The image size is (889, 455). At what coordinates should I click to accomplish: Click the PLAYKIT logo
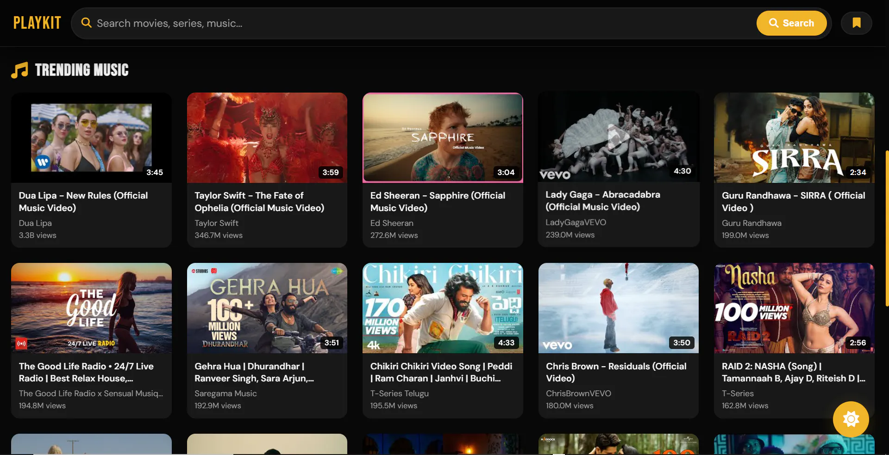[x=37, y=23]
